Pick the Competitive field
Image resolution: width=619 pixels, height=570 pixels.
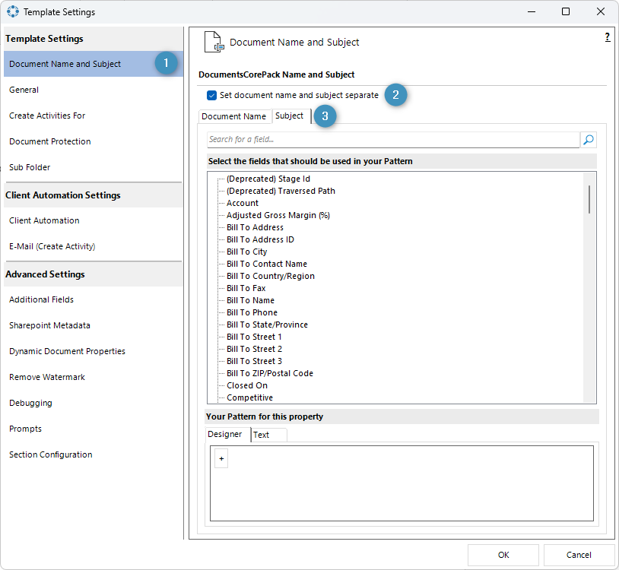tap(249, 397)
